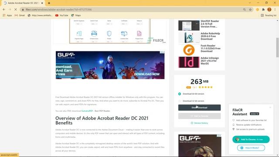The image size is (279, 157).
Task: Open a new browser tab
Action: point(49,3)
